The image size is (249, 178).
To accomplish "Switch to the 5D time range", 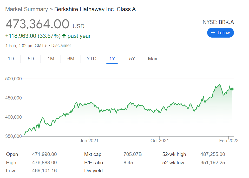I will pyautogui.click(x=31, y=59).
